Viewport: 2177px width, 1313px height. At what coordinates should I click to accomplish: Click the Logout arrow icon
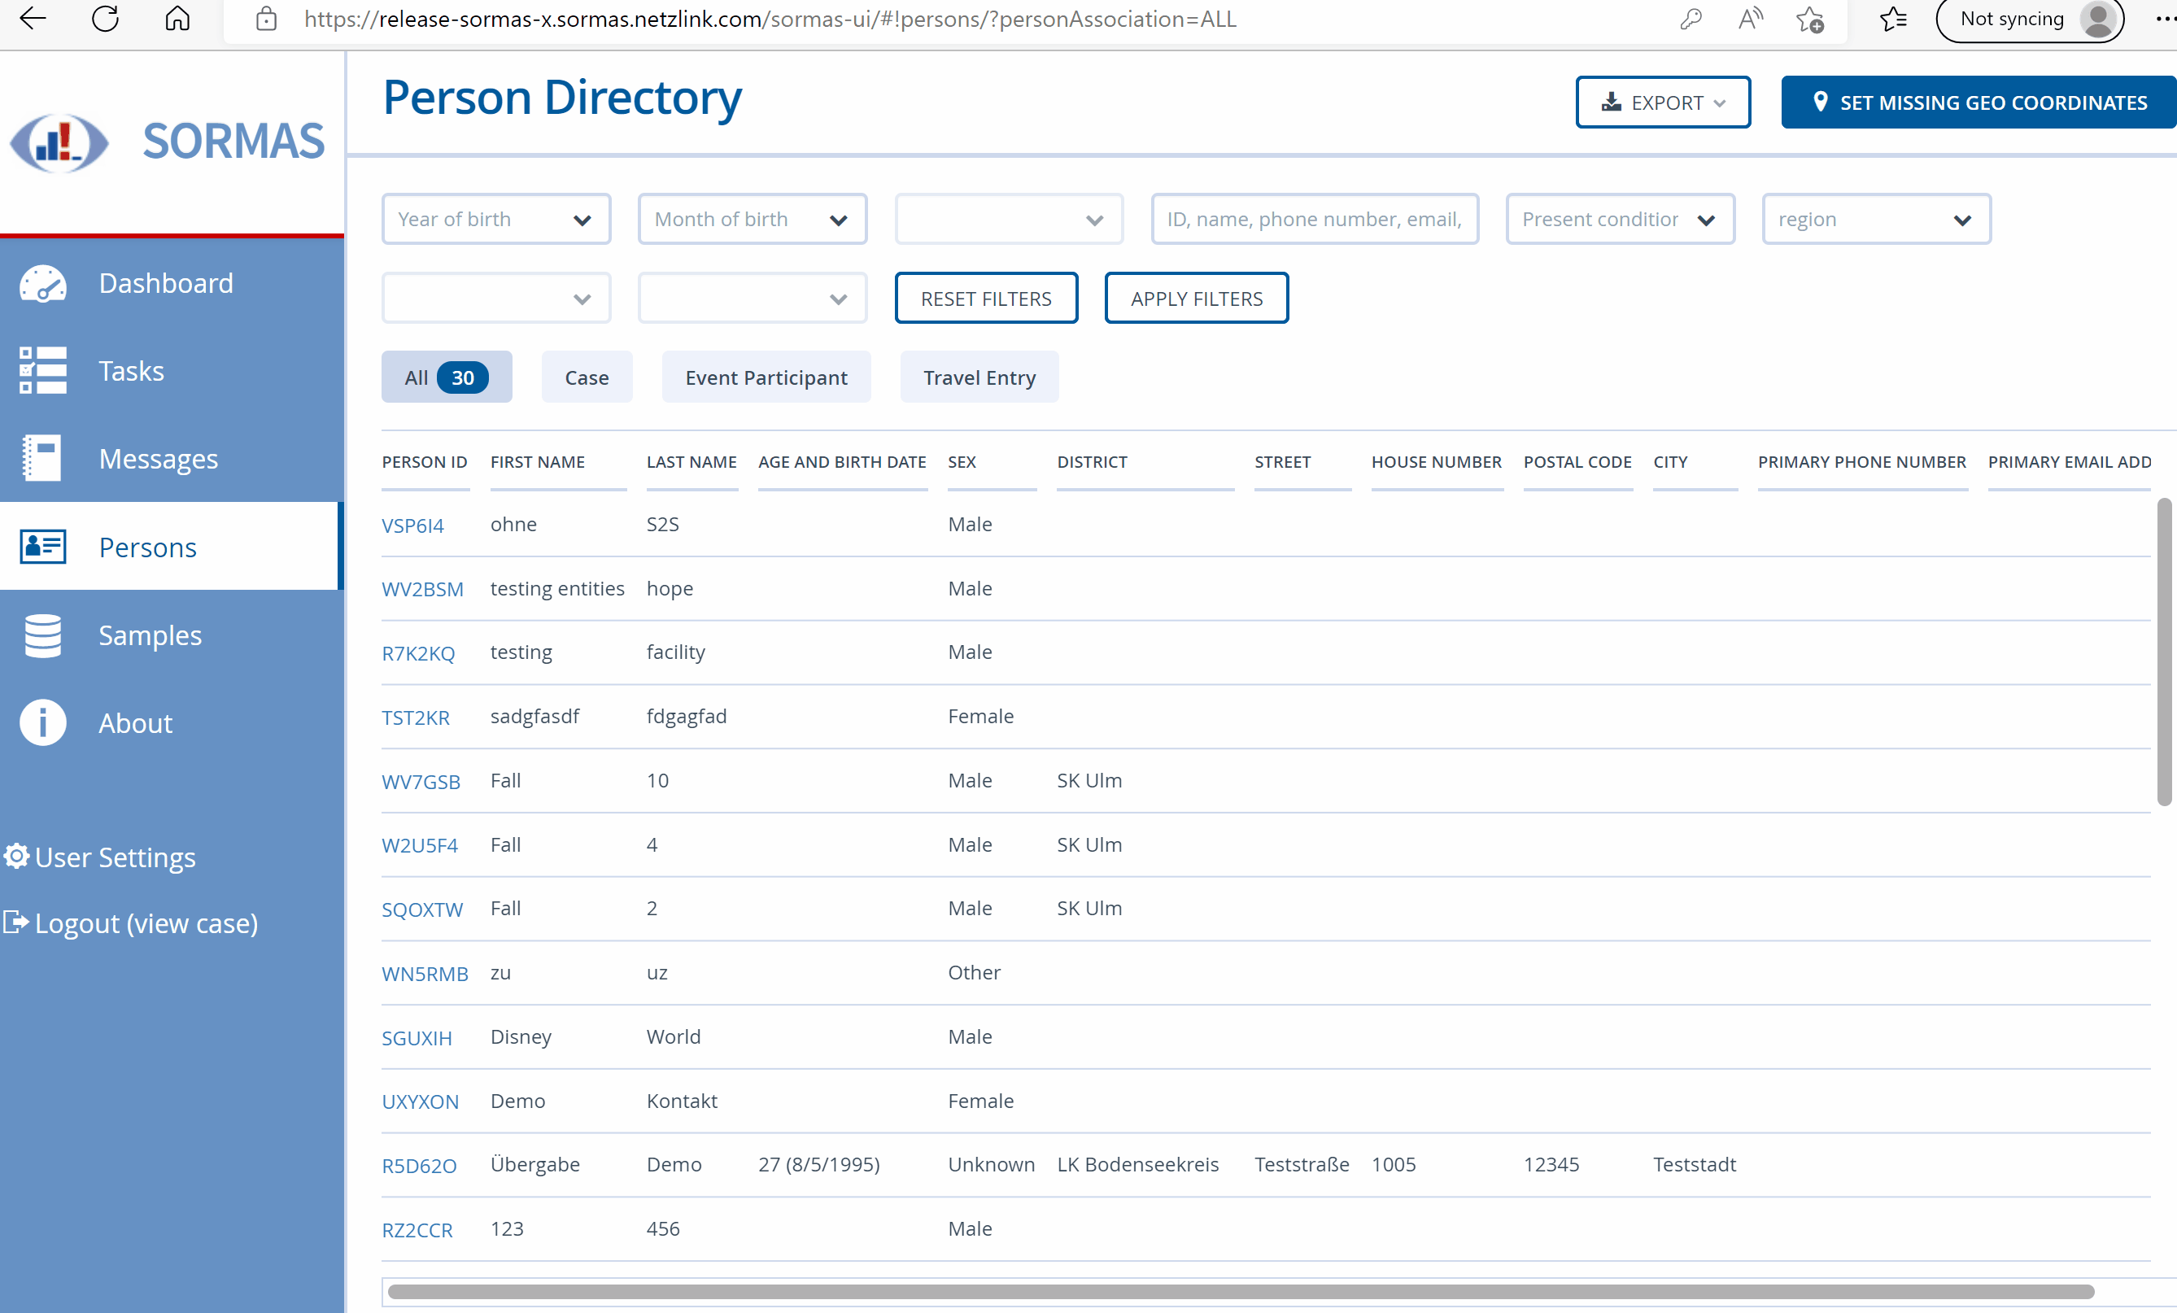(x=16, y=923)
